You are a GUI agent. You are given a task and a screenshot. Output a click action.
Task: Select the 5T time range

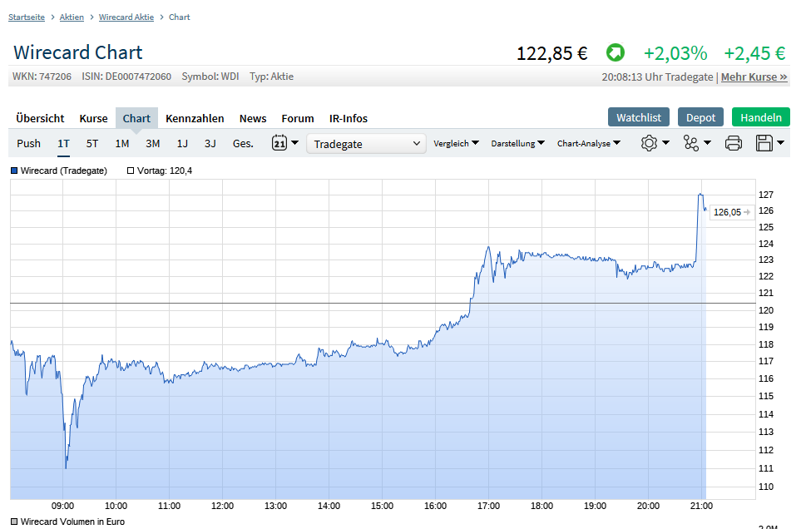click(92, 143)
